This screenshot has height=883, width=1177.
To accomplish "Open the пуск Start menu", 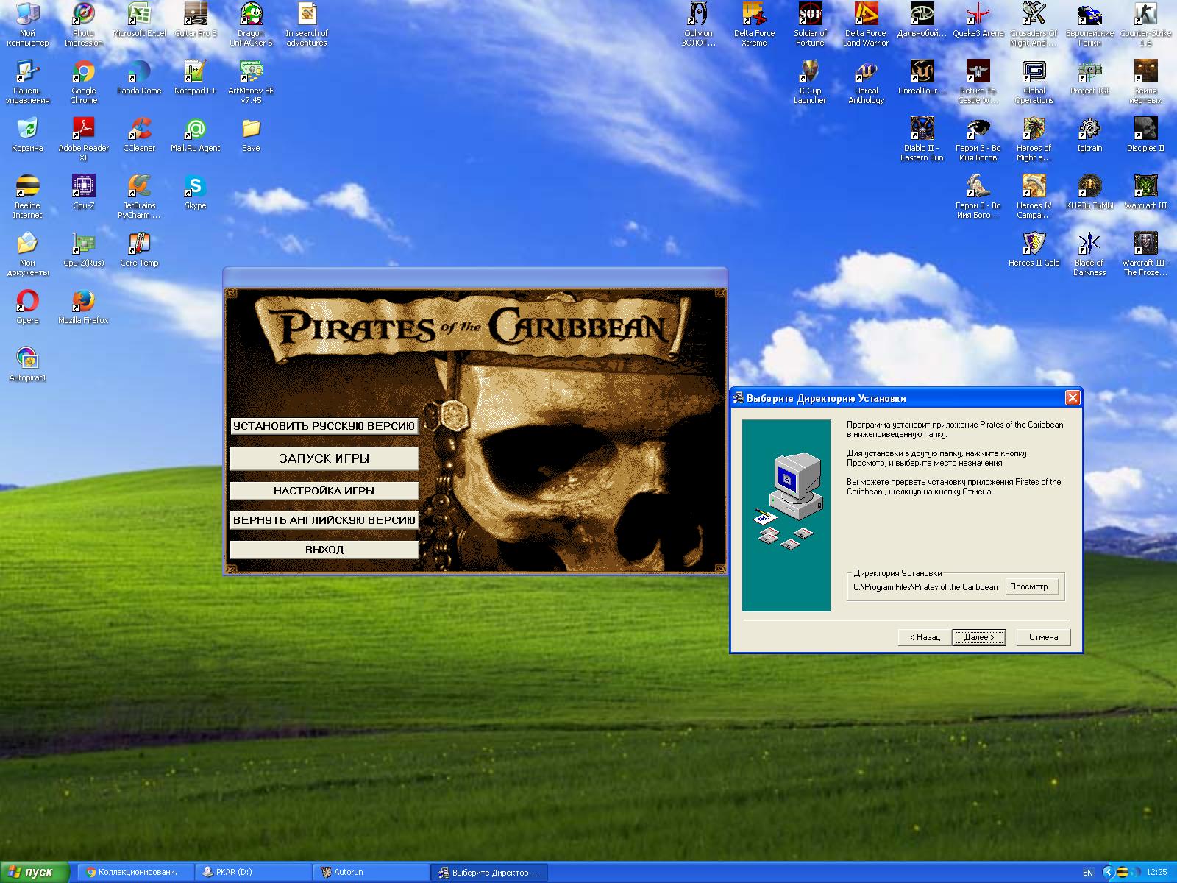I will tap(35, 873).
